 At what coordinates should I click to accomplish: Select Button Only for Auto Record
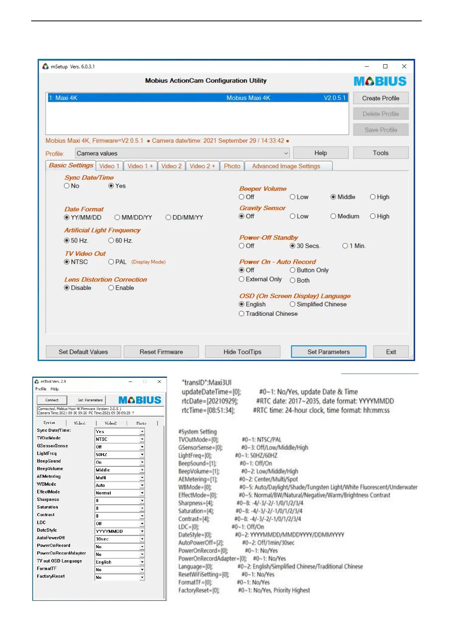click(293, 270)
